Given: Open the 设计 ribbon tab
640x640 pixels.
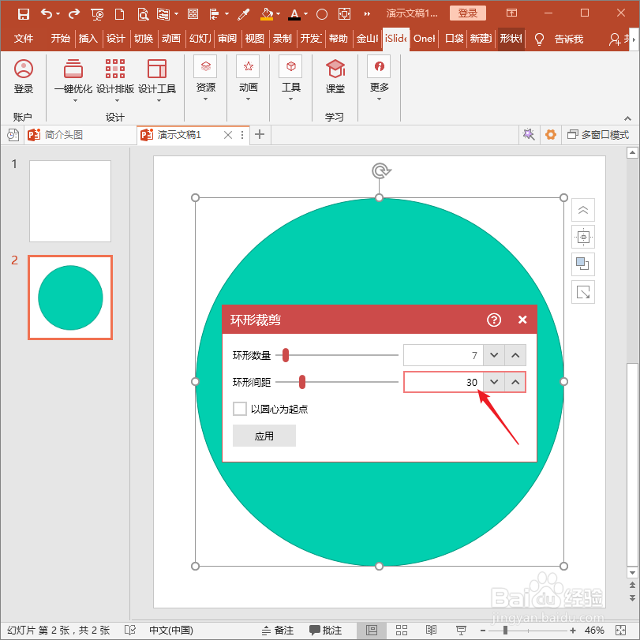Looking at the screenshot, I should coord(115,39).
